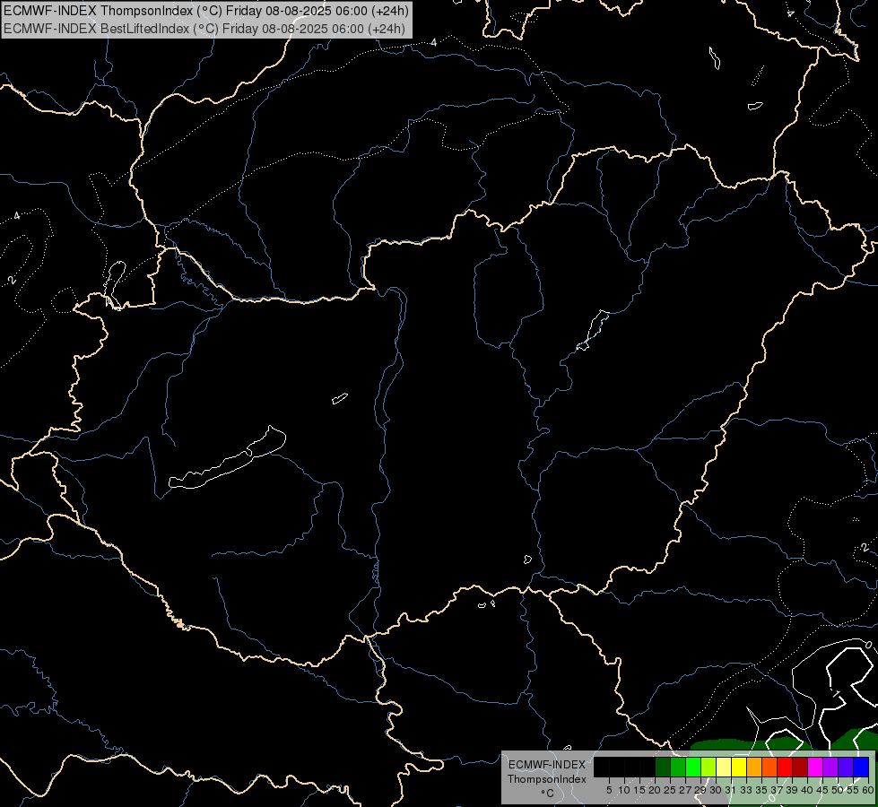This screenshot has width=878, height=807.
Task: Click the bright red 37–39 legend swatch
Action: pos(785,768)
